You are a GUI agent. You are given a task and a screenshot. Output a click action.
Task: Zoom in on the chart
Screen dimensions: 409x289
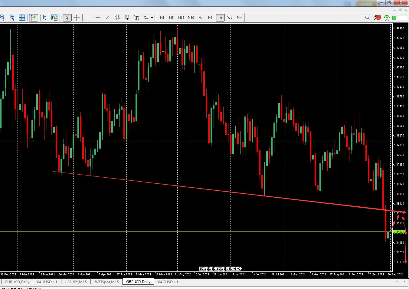pos(2,18)
